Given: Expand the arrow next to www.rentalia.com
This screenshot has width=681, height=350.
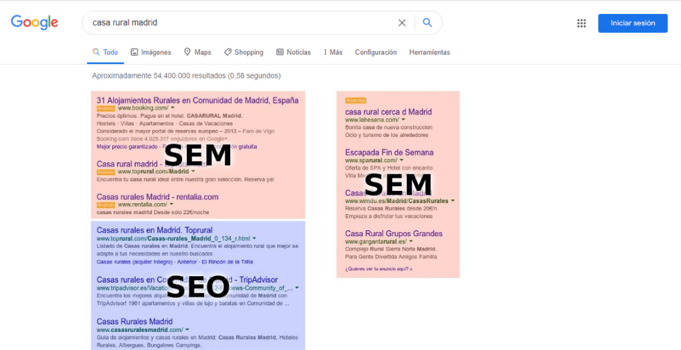Looking at the screenshot, I should (172, 204).
